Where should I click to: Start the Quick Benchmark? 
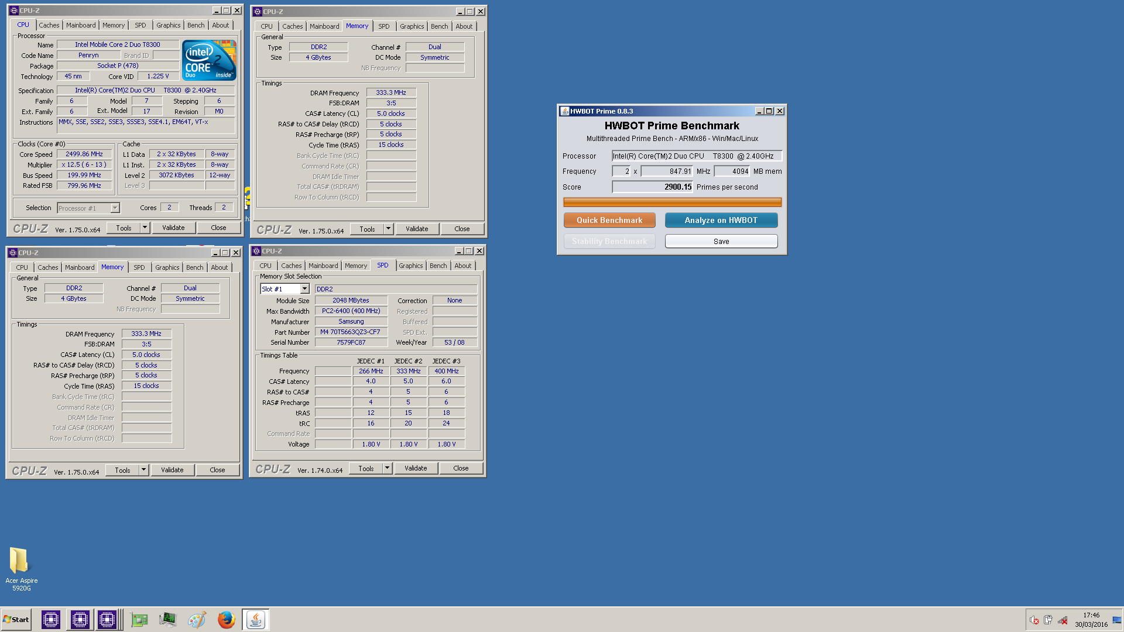pos(609,220)
